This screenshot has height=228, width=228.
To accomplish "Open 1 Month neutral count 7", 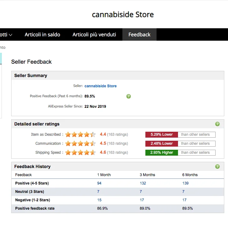I will (98, 192).
